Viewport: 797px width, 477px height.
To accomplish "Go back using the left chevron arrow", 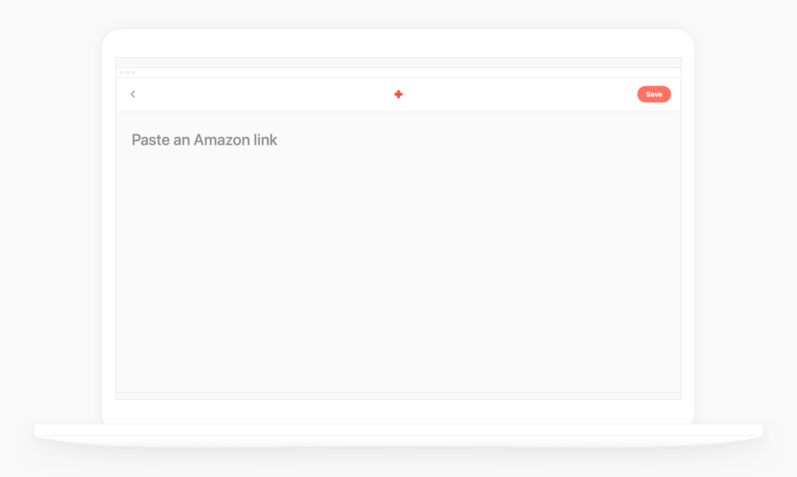I will click(133, 94).
